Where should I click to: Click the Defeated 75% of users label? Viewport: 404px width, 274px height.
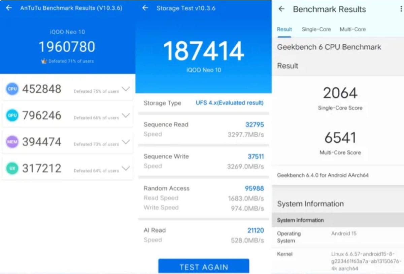click(96, 91)
